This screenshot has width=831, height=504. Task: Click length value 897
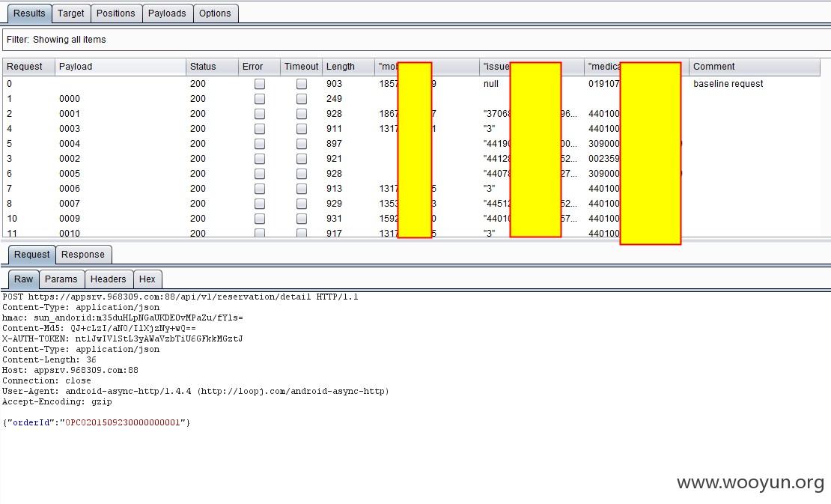pyautogui.click(x=334, y=144)
